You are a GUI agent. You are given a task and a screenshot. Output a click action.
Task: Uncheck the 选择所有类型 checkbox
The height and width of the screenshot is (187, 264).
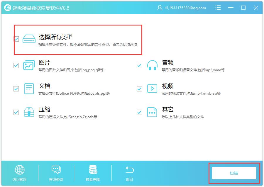tap(16, 39)
